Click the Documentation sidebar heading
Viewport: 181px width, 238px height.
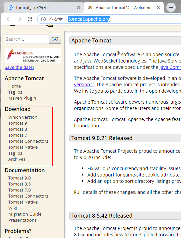pos(25,170)
